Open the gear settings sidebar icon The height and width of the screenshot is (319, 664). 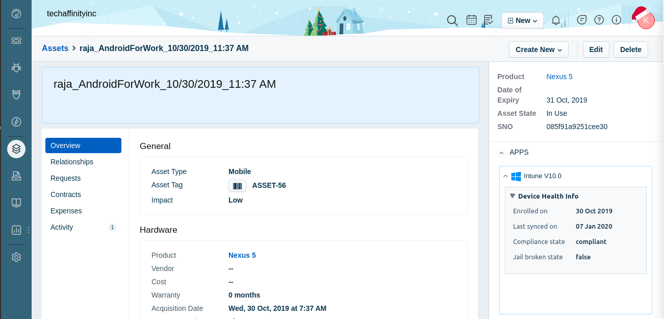[16, 257]
